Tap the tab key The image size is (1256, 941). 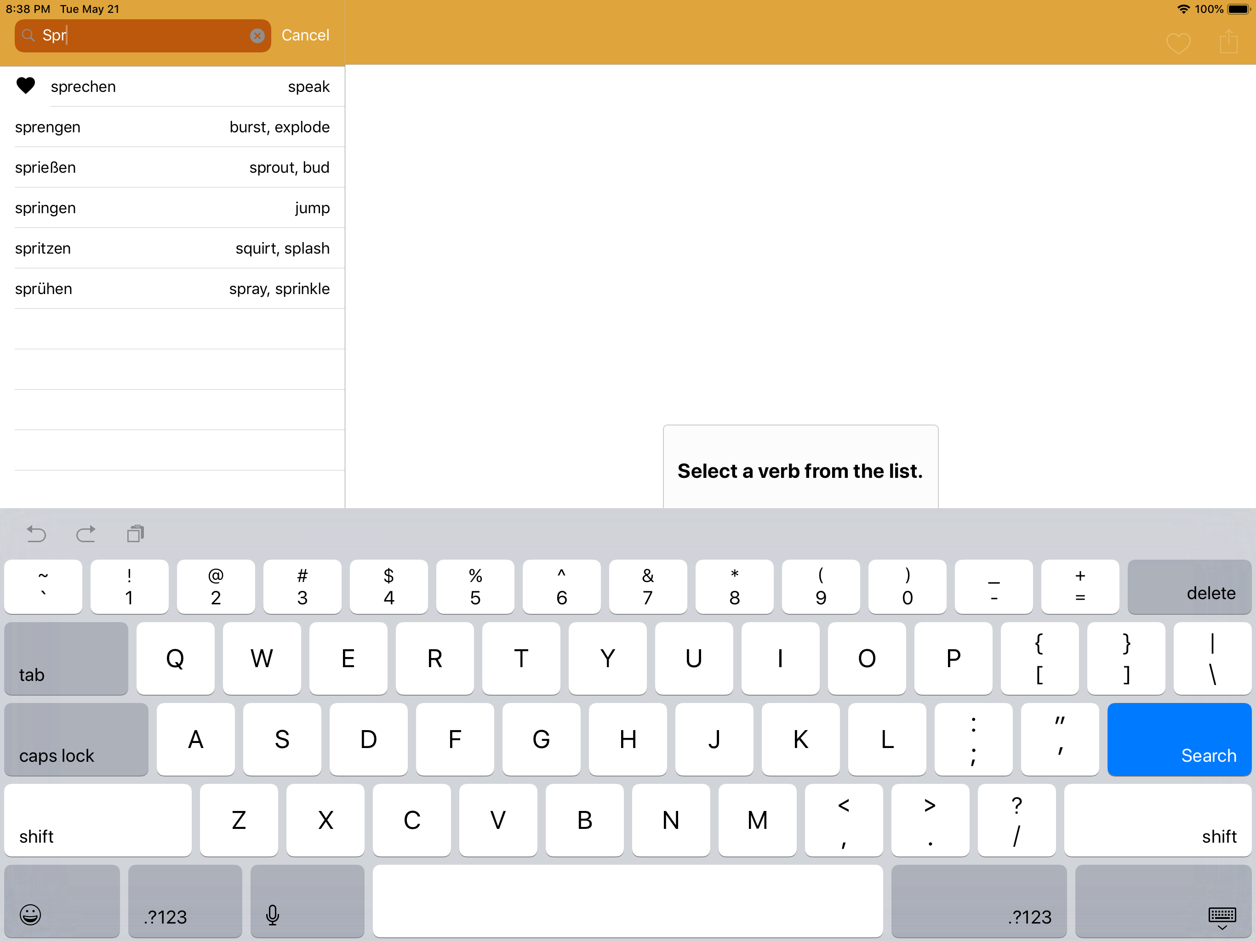[67, 659]
